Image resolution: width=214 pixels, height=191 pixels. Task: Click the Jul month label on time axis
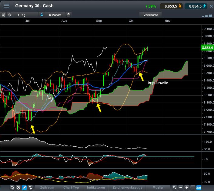[x=28, y=21]
